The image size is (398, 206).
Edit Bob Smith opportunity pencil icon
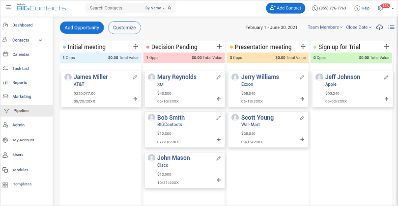coord(219,118)
